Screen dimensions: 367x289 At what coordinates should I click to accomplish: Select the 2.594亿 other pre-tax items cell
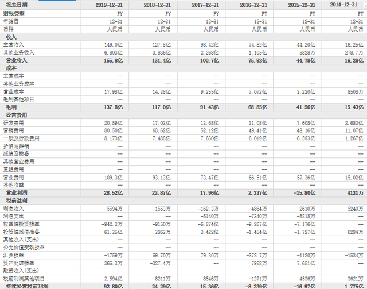click(x=114, y=279)
